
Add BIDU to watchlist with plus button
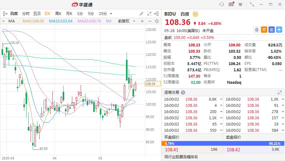(x=279, y=30)
